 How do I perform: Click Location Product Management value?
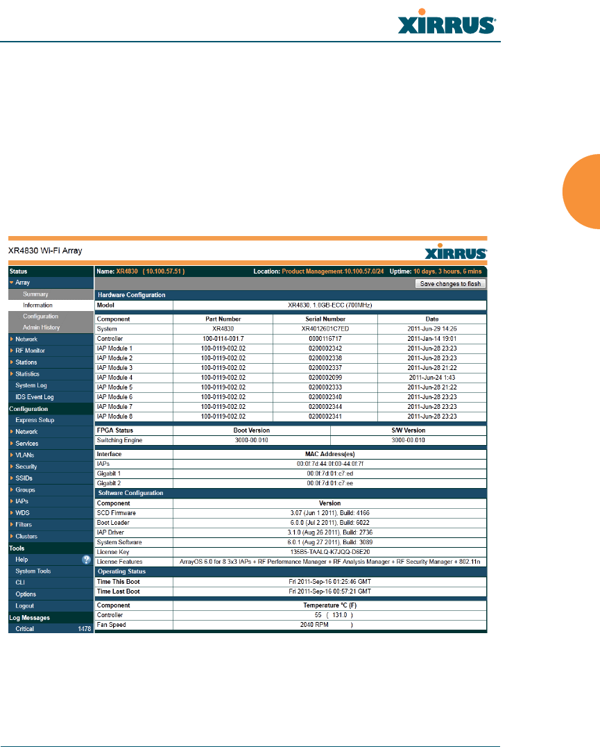332,271
